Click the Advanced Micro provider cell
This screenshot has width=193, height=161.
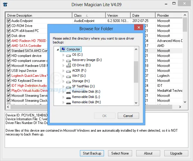pyautogui.click(x=170, y=41)
